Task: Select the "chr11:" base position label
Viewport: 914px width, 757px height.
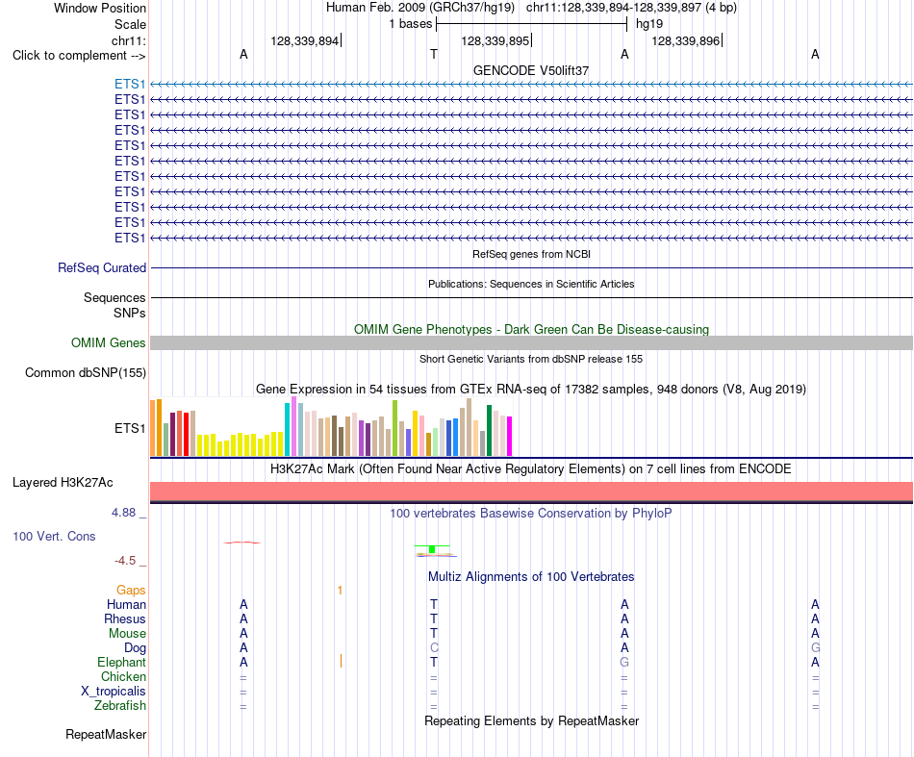Action: point(128,40)
